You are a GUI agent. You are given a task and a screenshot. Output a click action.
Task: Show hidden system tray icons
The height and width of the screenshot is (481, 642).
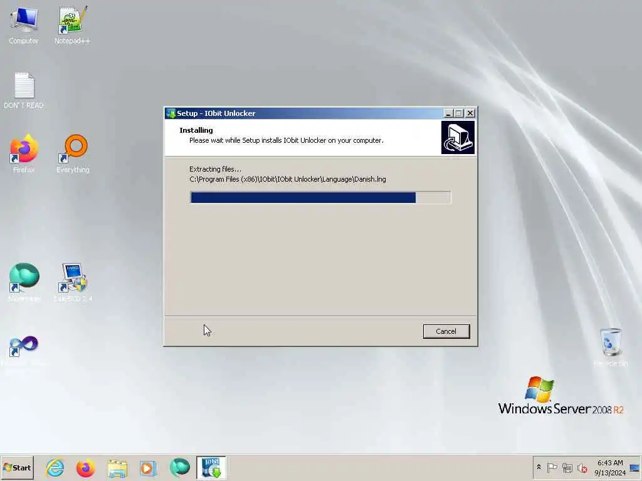(539, 467)
